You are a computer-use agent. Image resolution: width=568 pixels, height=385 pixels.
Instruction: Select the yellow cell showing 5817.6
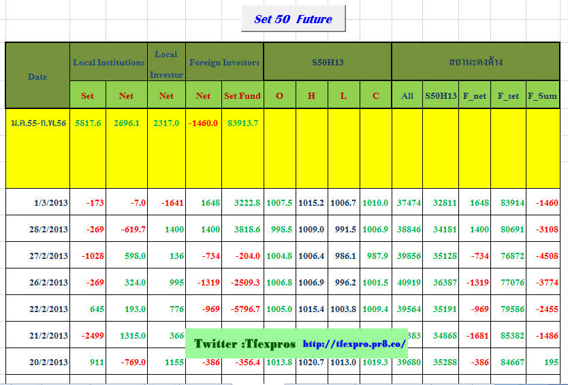[88, 123]
